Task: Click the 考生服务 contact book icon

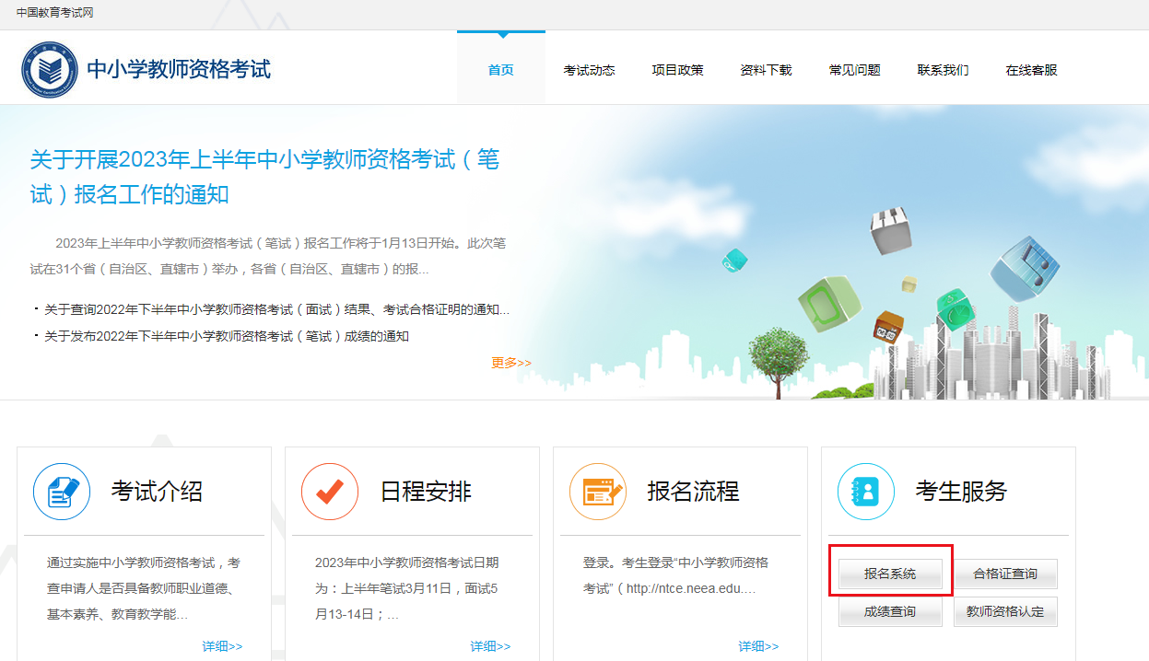Action: pyautogui.click(x=866, y=492)
